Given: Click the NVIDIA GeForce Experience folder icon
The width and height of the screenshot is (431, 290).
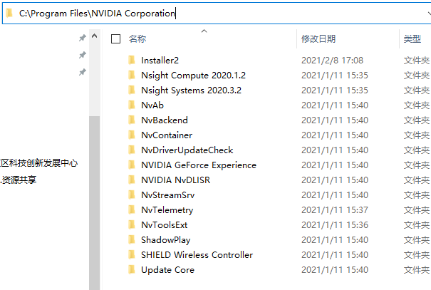Looking at the screenshot, I should [x=132, y=165].
